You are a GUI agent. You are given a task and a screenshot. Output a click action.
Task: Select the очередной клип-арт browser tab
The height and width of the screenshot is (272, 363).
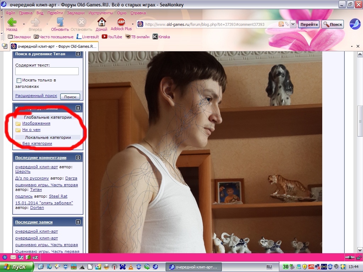(x=54, y=46)
